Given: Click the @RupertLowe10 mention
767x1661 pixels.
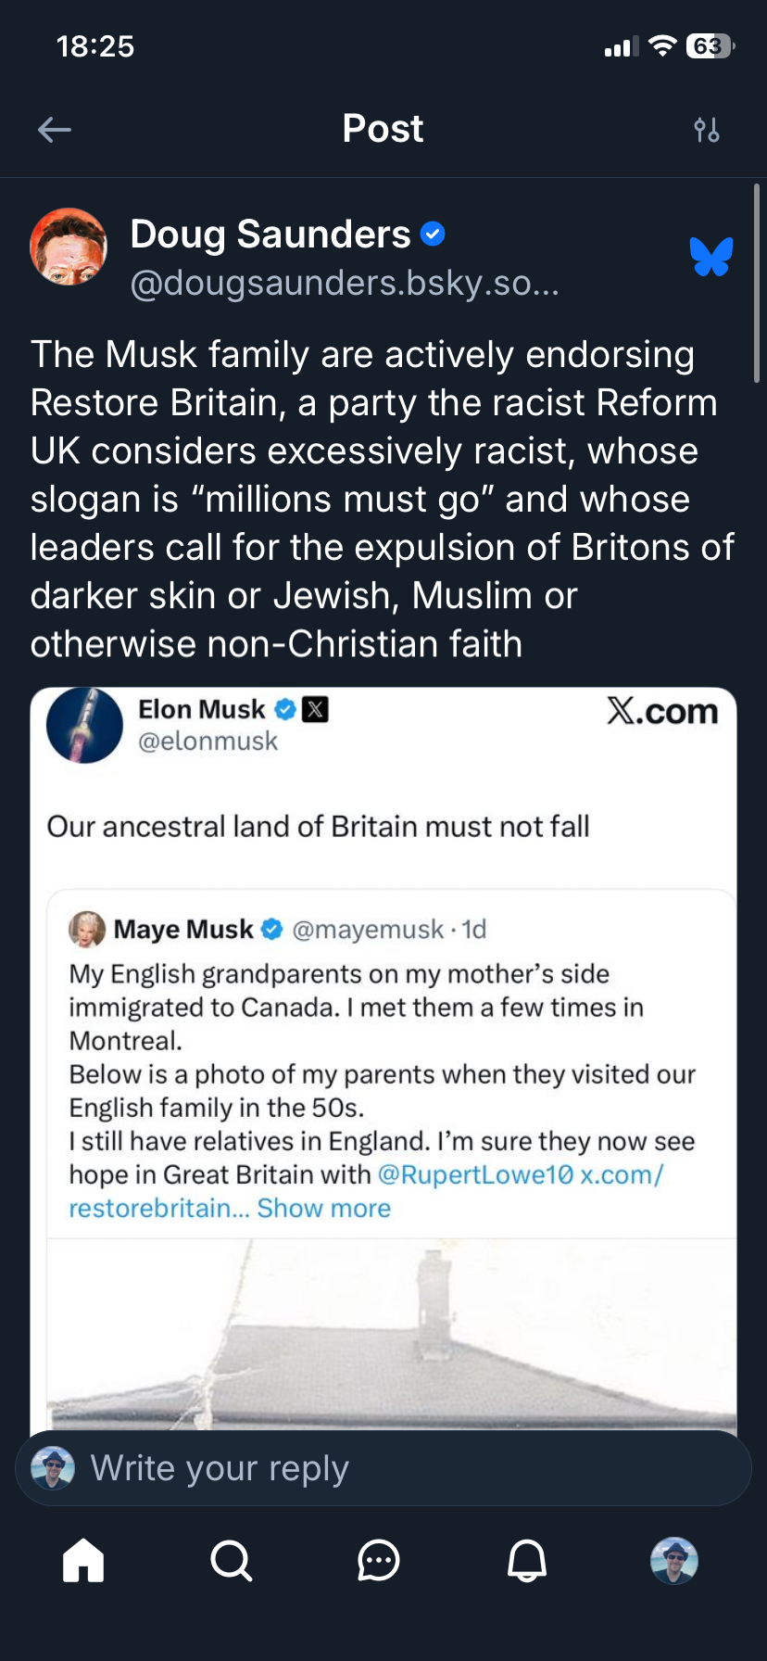Looking at the screenshot, I should click(x=475, y=1174).
